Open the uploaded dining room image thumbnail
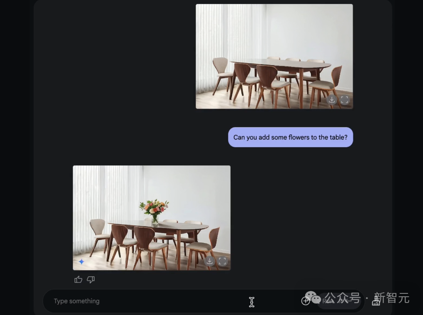Image resolution: width=423 pixels, height=315 pixels. click(274, 57)
